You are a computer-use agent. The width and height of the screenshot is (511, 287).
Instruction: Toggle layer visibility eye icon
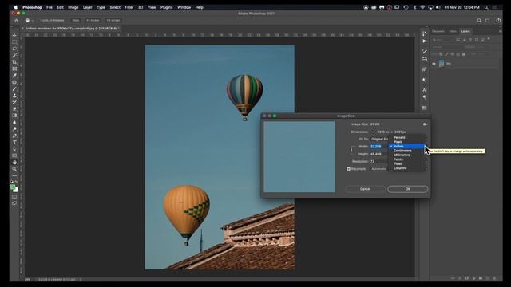coord(434,64)
